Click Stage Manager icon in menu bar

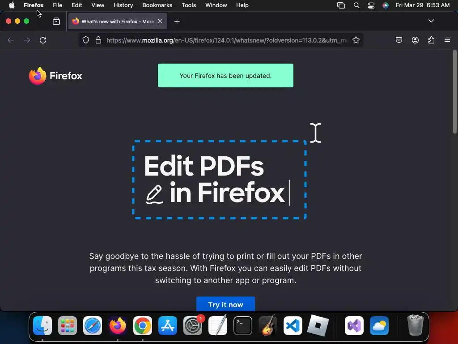pos(341,5)
